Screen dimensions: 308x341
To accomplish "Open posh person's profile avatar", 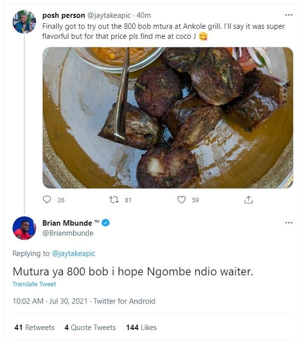I will 24,21.
